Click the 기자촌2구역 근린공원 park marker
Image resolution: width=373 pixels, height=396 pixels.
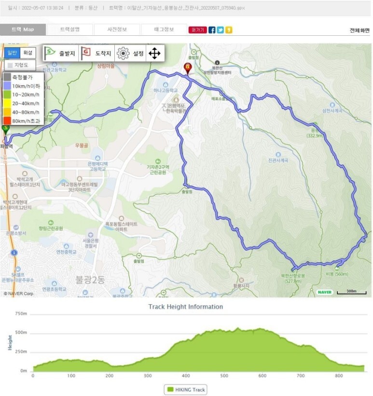point(158,161)
